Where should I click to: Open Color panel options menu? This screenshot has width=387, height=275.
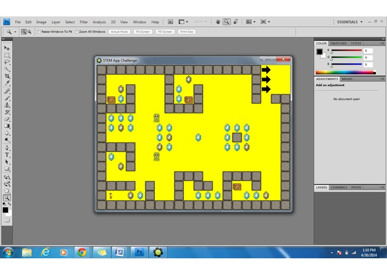pyautogui.click(x=382, y=43)
